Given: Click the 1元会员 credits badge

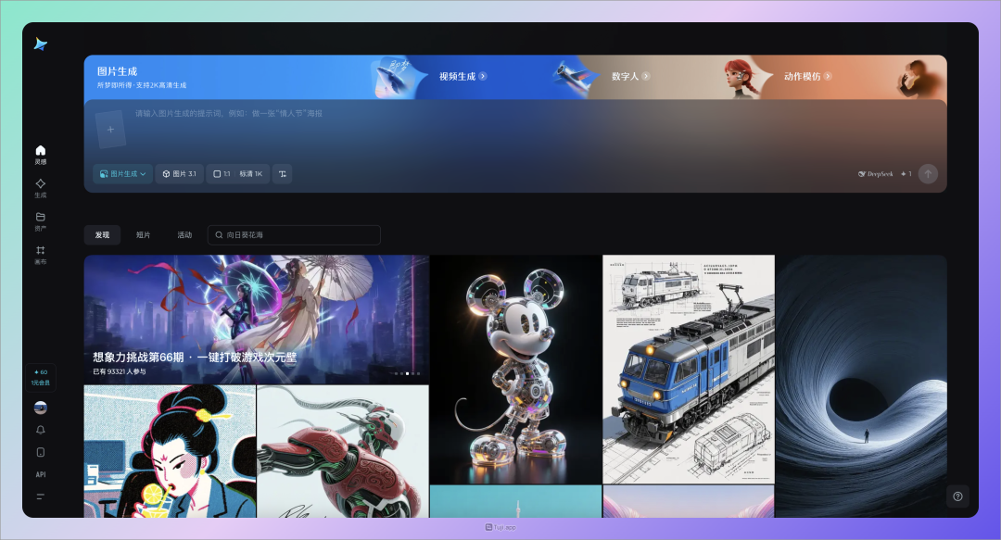Looking at the screenshot, I should (x=40, y=377).
